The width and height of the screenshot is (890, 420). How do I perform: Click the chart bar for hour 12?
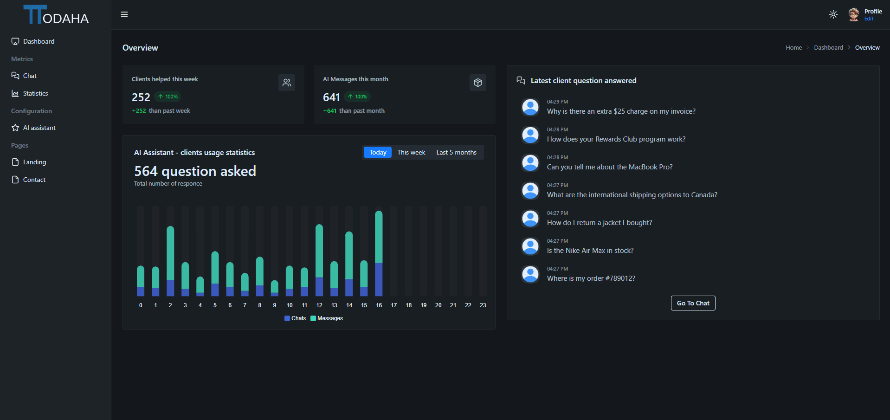click(319, 260)
